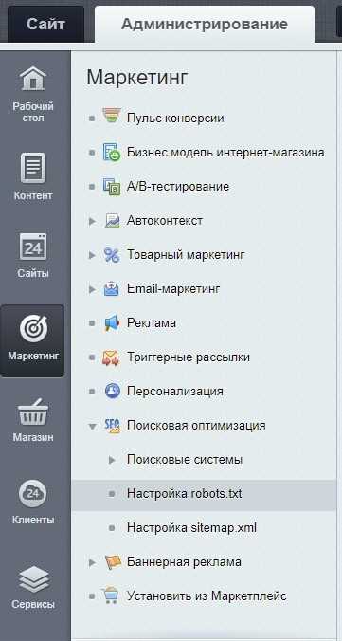The width and height of the screenshot is (342, 641).
Task: Click the A/B-тестирование icon
Action: 111,187
